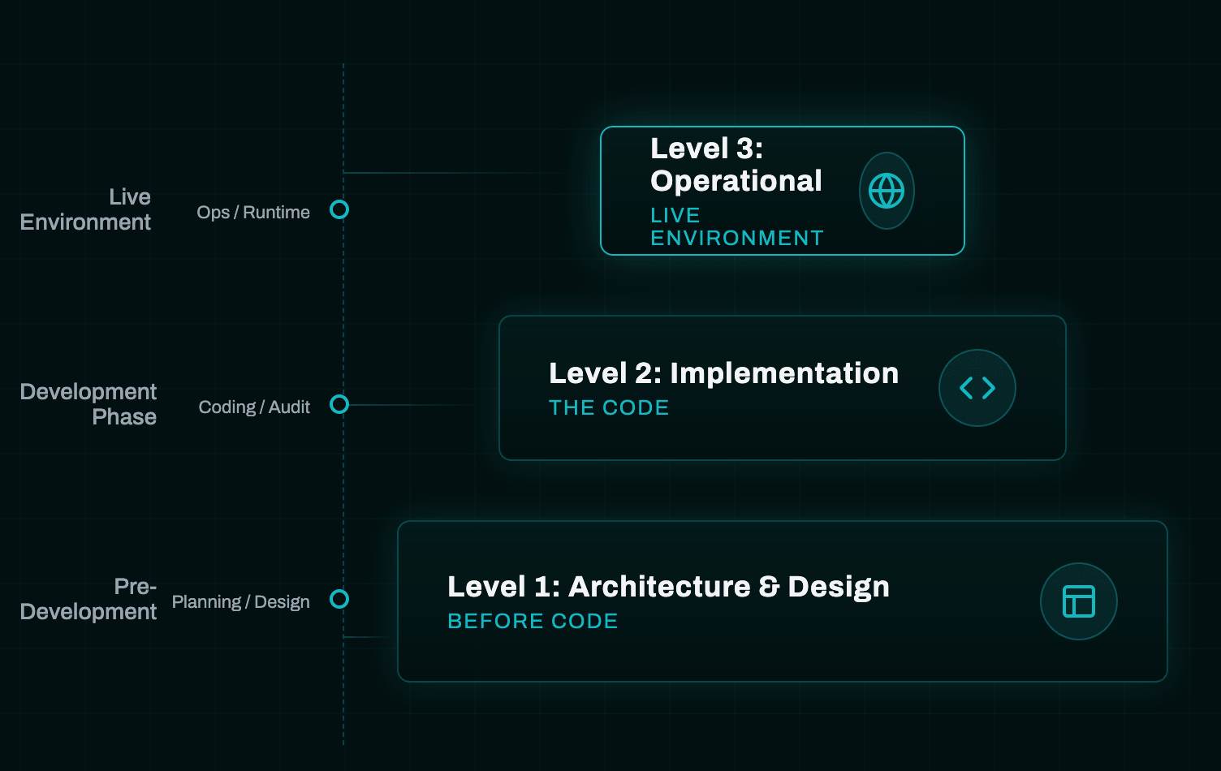
Task: Toggle the Planning / Design timeline circle
Action: tap(339, 600)
